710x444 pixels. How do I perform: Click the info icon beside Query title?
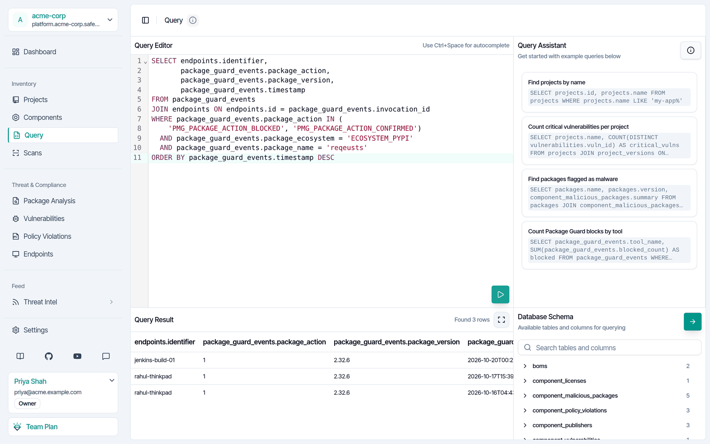pyautogui.click(x=193, y=20)
